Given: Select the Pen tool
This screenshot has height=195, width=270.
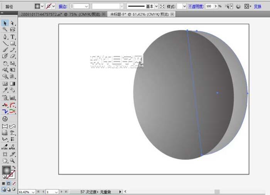Looking at the screenshot, I should pos(5,37).
